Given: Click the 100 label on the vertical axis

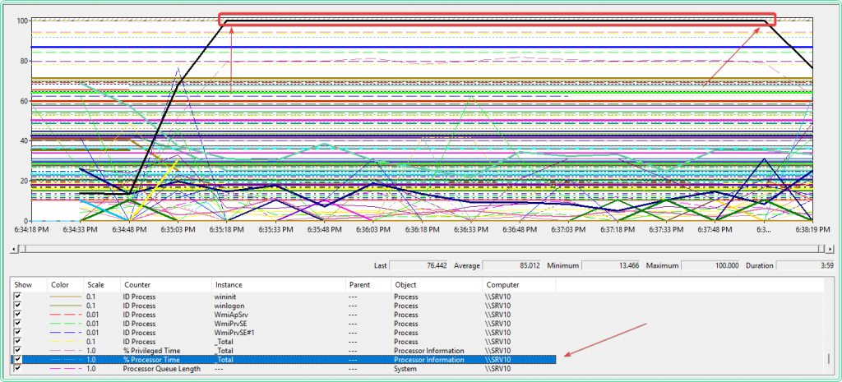Looking at the screenshot, I should click(x=22, y=21).
